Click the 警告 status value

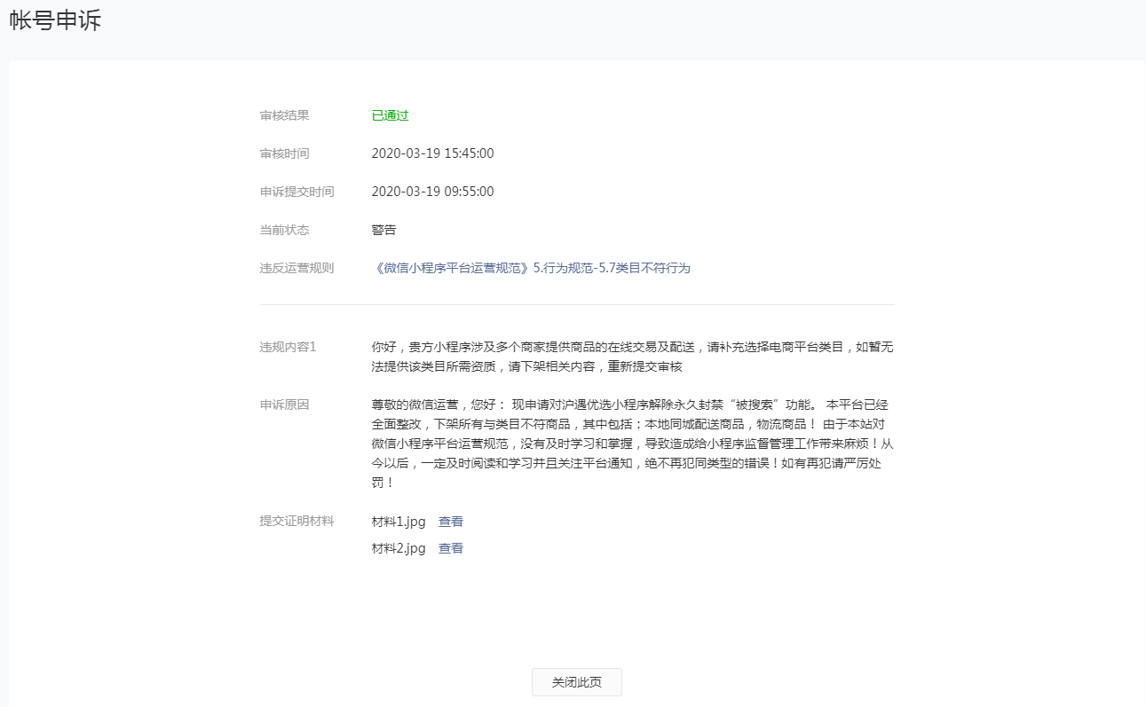tap(384, 230)
